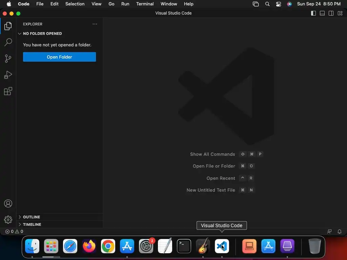The image size is (347, 260).
Task: Open the Window menu
Action: (x=169, y=4)
